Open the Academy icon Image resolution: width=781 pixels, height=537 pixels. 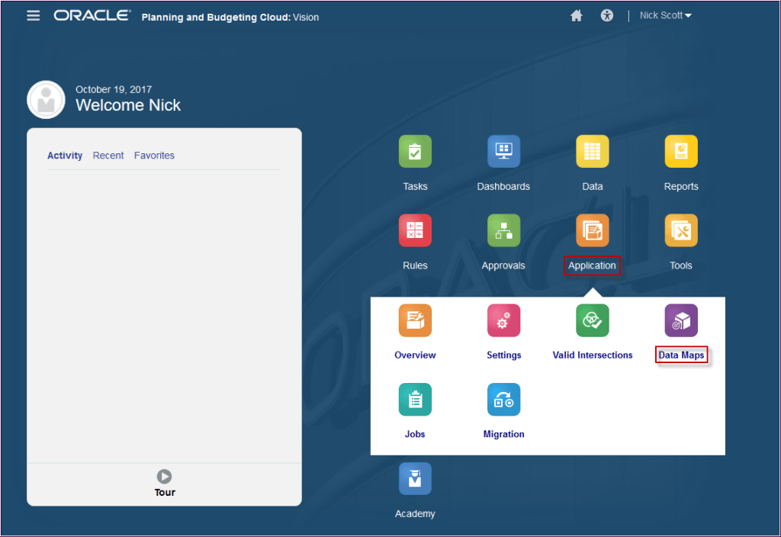(x=415, y=479)
